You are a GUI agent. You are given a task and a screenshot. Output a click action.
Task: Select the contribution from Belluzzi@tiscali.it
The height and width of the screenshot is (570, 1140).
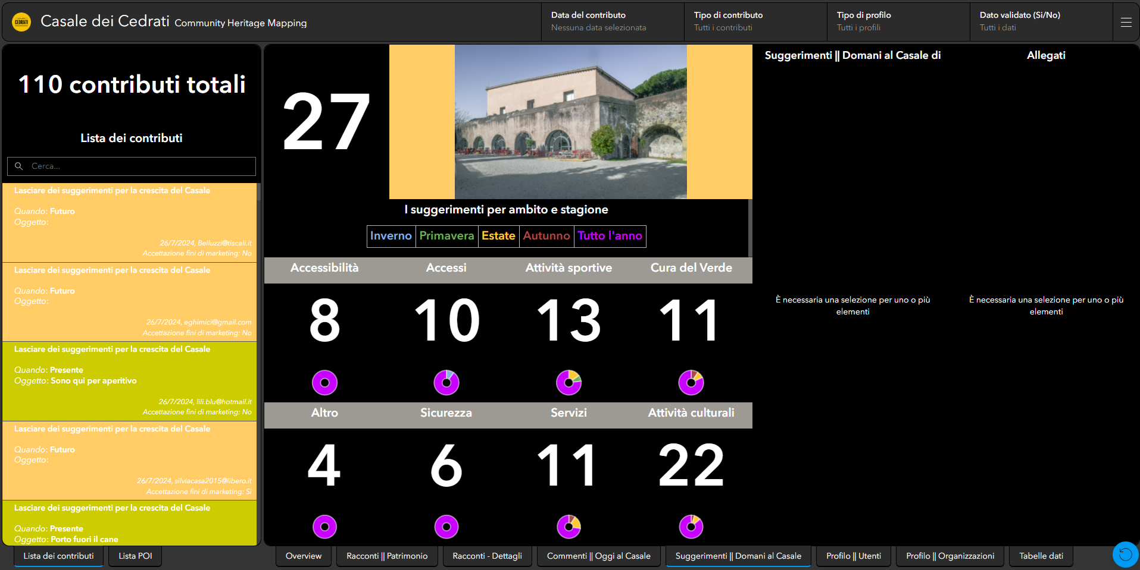coord(130,222)
